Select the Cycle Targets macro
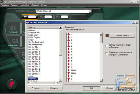 [34, 37]
